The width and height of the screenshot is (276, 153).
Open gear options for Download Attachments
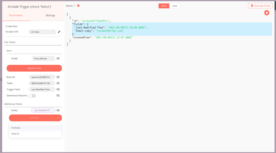(x=58, y=95)
